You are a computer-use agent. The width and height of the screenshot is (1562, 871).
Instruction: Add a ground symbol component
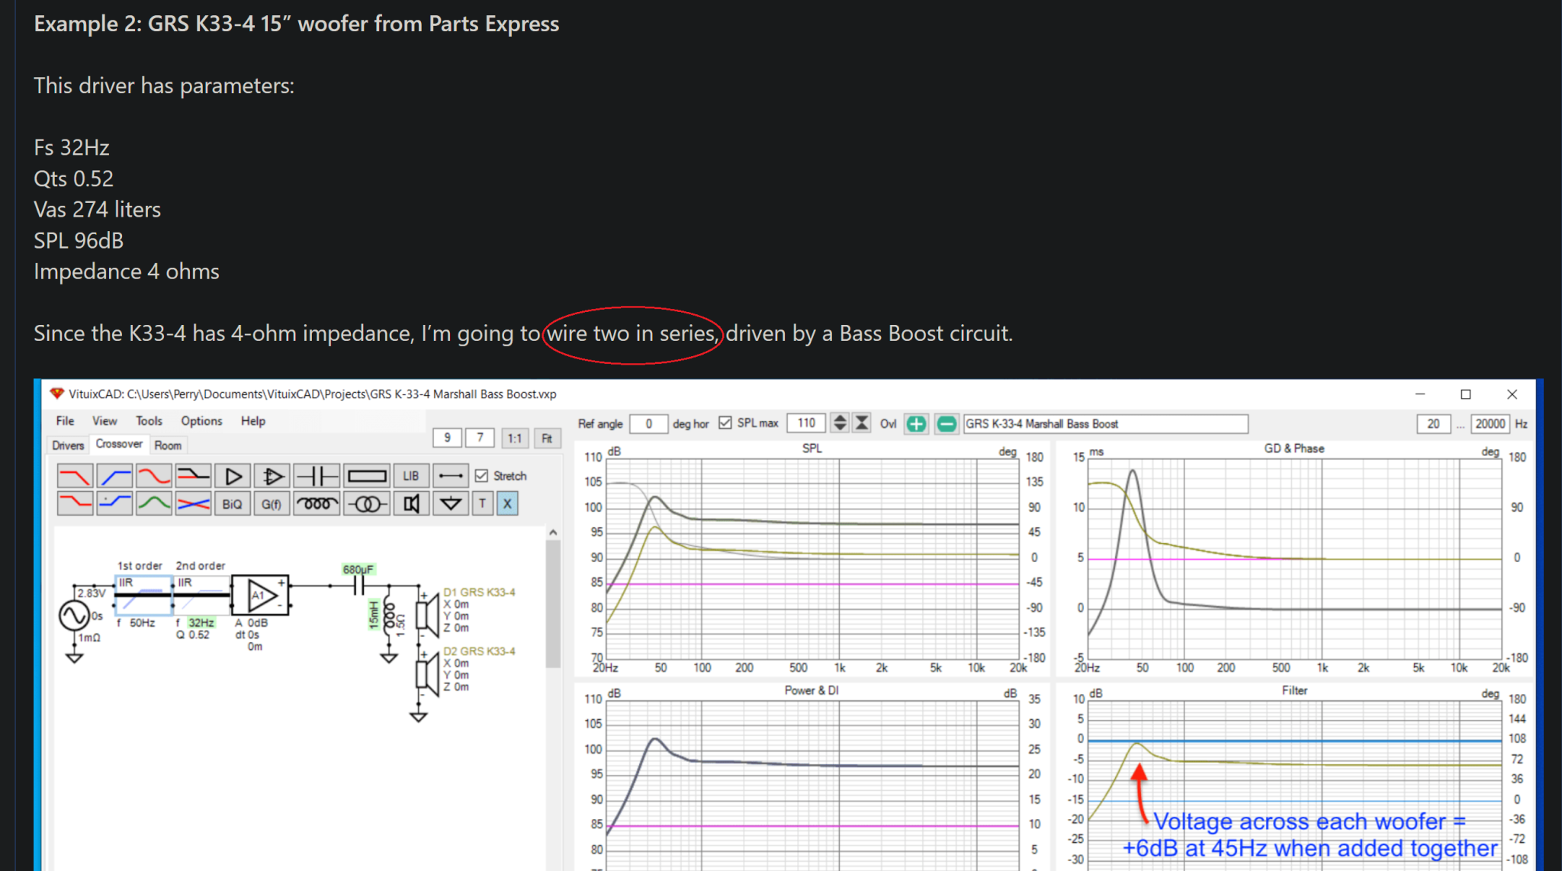point(451,503)
